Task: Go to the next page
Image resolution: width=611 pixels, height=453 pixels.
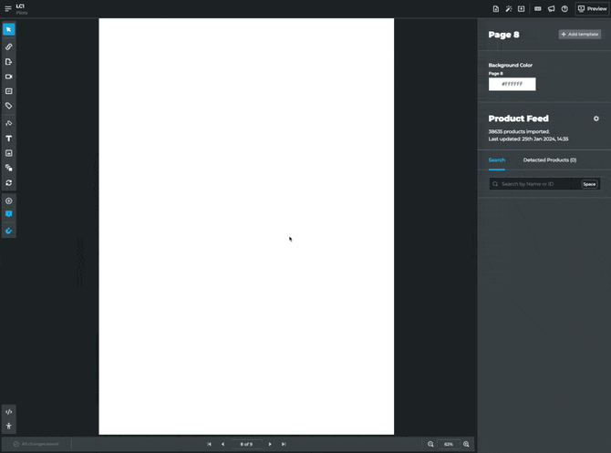Action: click(270, 444)
